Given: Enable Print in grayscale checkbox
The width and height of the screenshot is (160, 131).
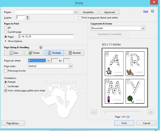Looking at the screenshot, I should point(80,18).
